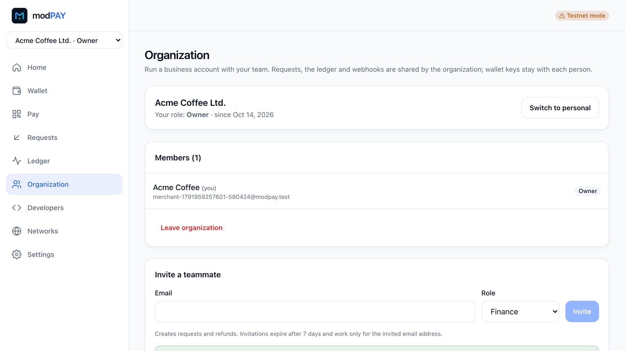Open the Ledger page label
The image size is (625, 351).
point(39,161)
